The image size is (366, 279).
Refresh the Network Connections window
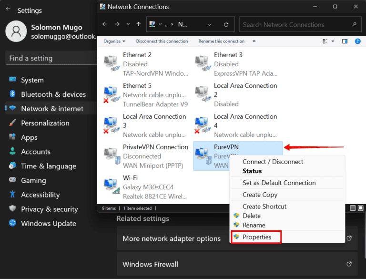pyautogui.click(x=226, y=24)
